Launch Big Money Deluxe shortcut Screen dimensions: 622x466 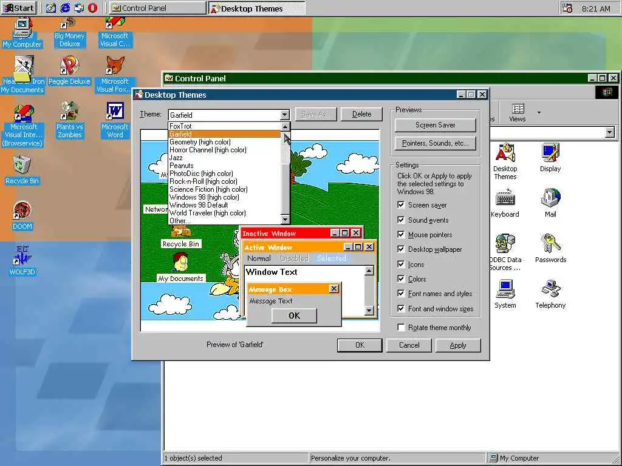coord(69,33)
